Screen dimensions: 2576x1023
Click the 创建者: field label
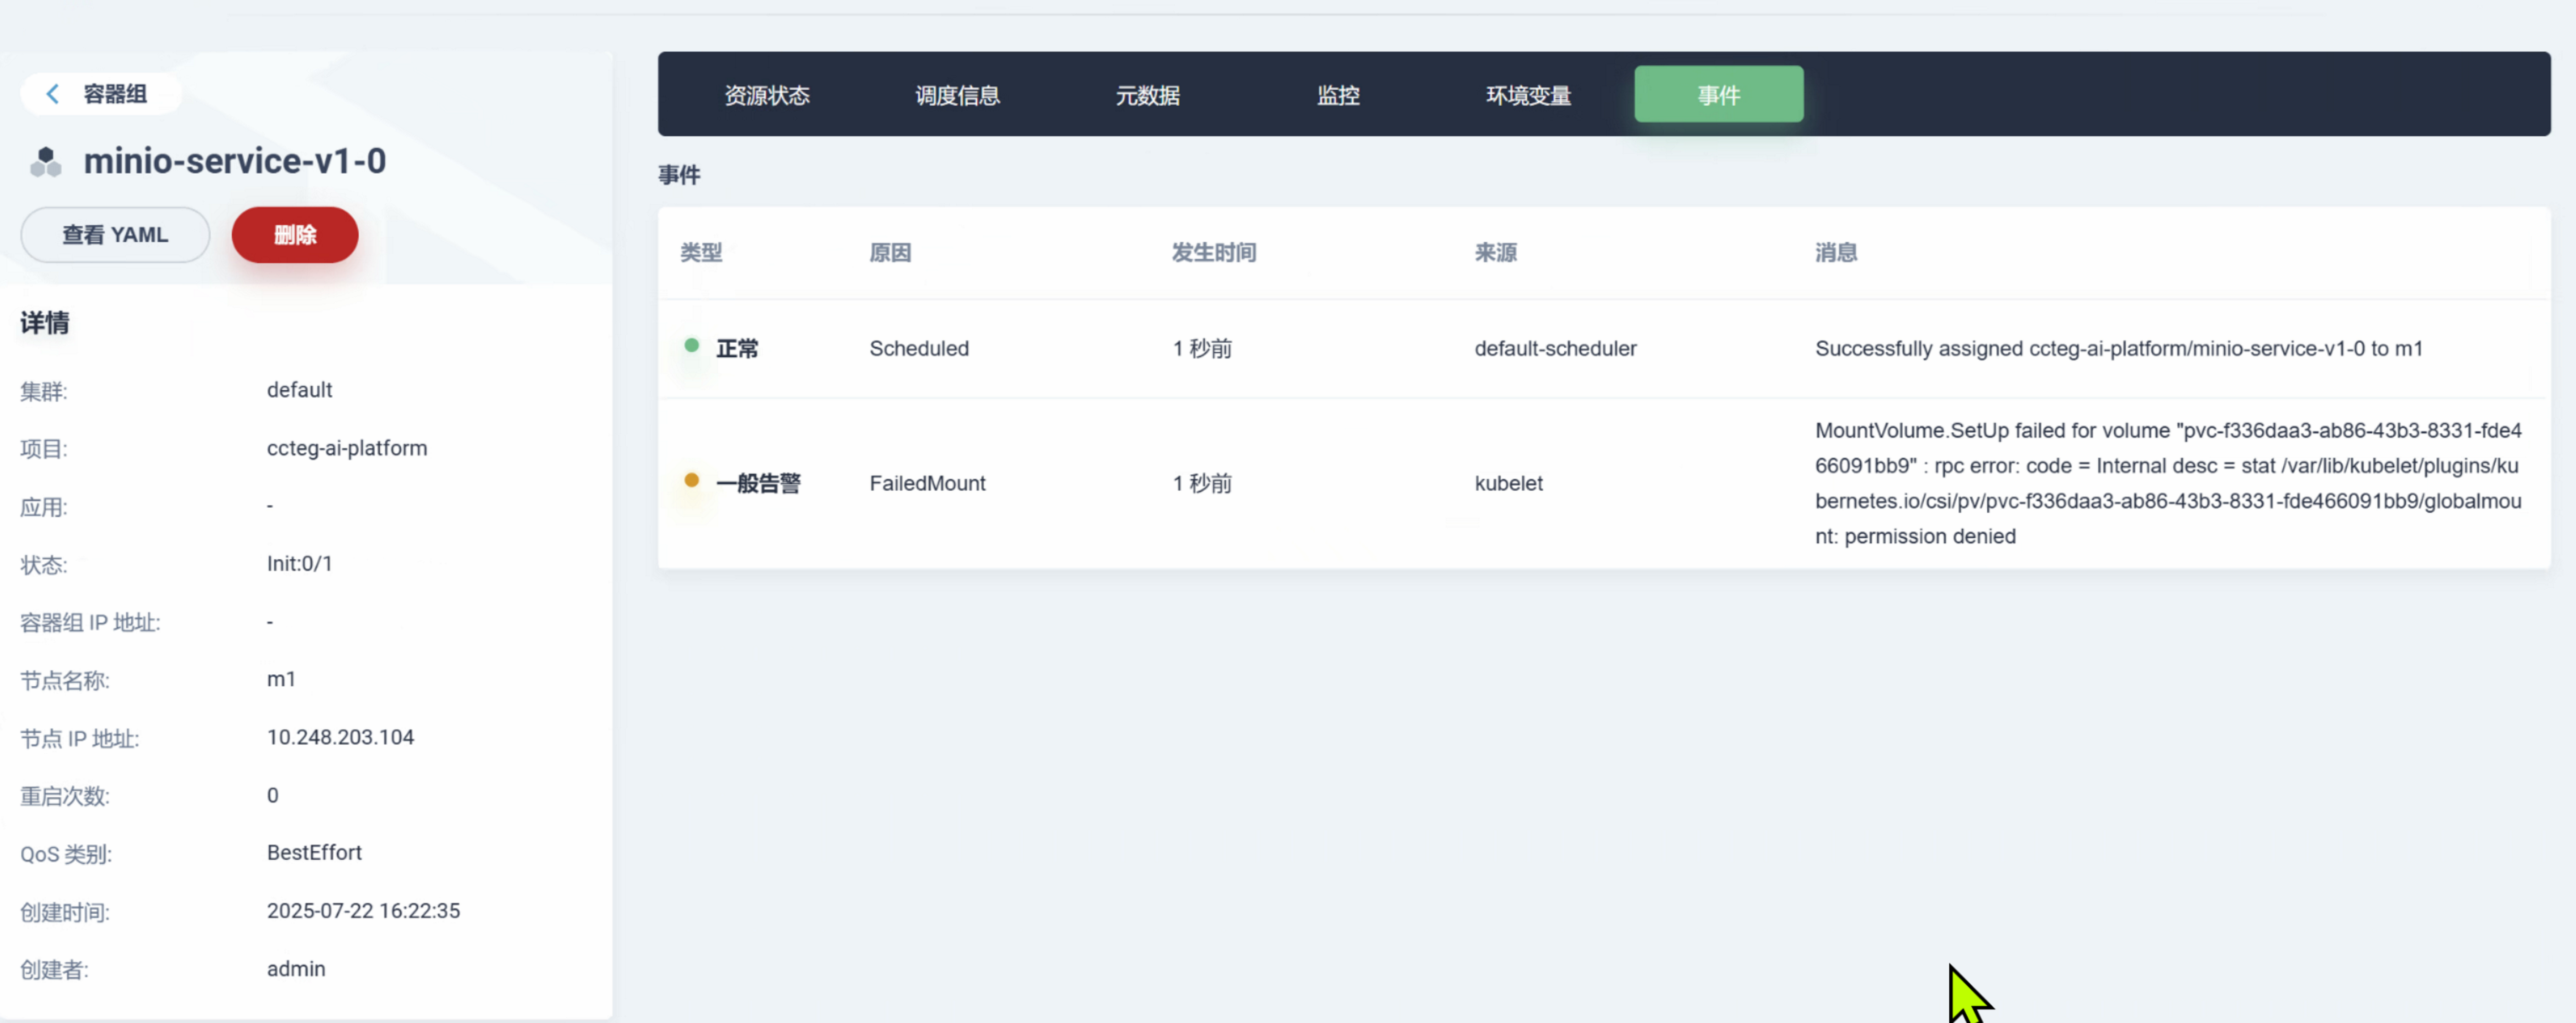(54, 971)
